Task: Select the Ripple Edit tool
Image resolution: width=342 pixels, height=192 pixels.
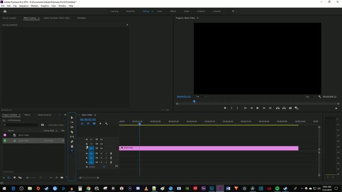Action: [72, 127]
